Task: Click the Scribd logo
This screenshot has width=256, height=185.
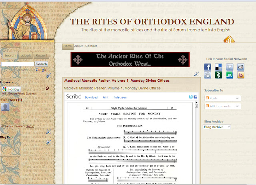Action: pos(74,97)
